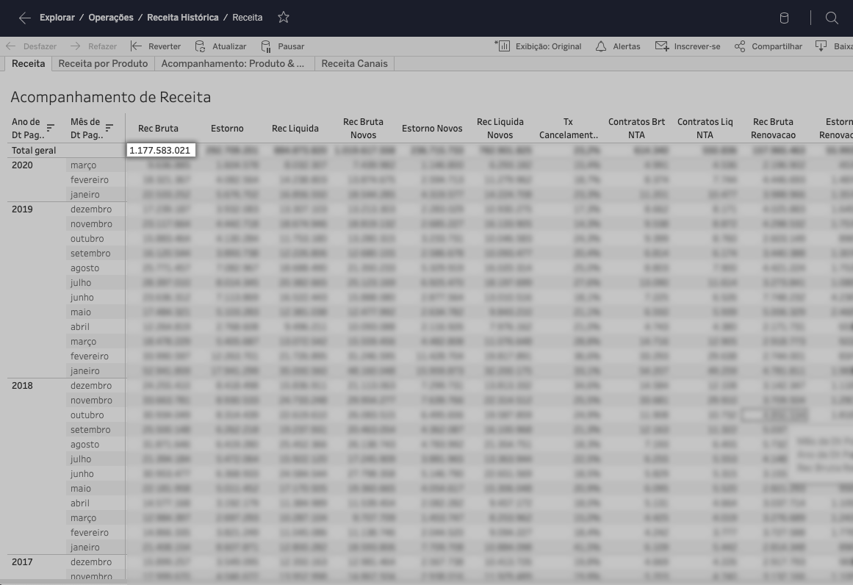This screenshot has width=853, height=585.
Task: Open the Receita Canais tab
Action: [354, 64]
